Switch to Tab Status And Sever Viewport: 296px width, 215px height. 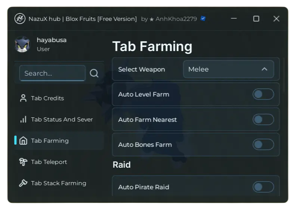(x=62, y=120)
